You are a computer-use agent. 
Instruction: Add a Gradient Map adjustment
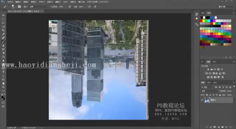[x=222, y=77]
